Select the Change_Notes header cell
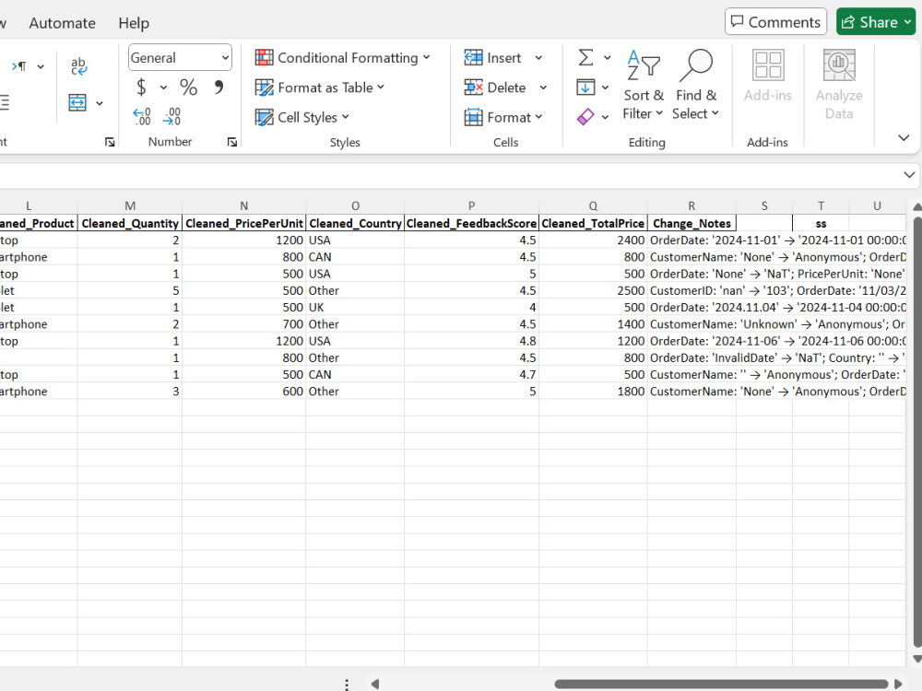This screenshot has width=922, height=691. 691,223
